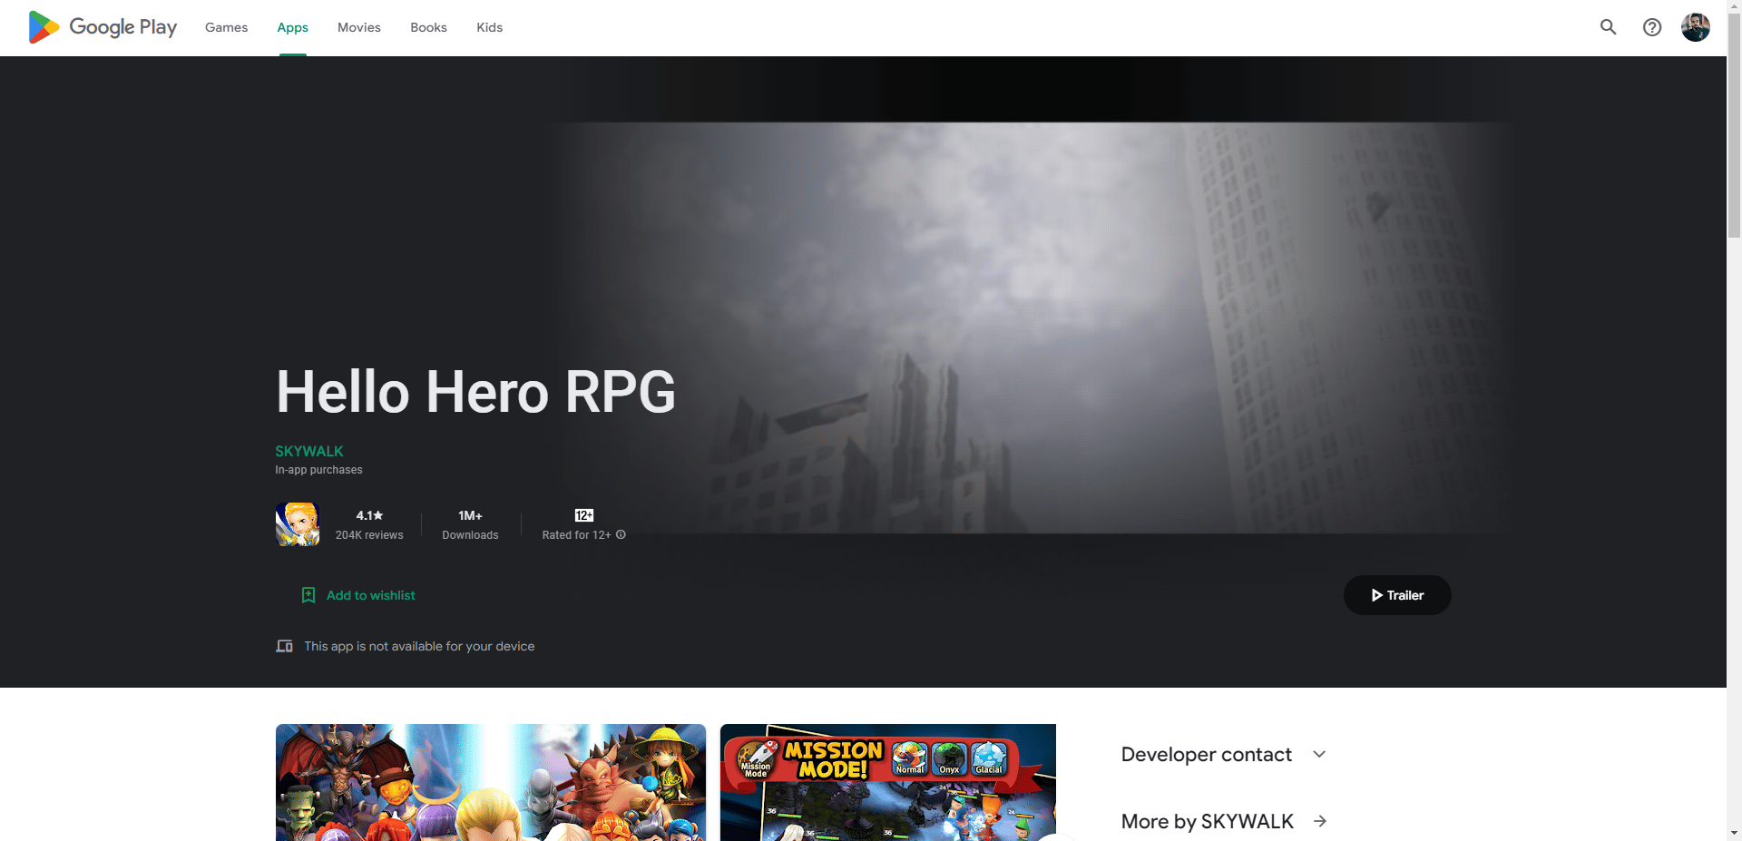
Task: Open SKYWALK developer page link
Action: (x=309, y=451)
